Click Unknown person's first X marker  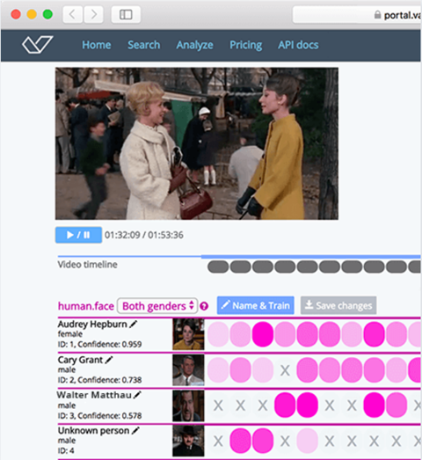pyautogui.click(x=218, y=441)
